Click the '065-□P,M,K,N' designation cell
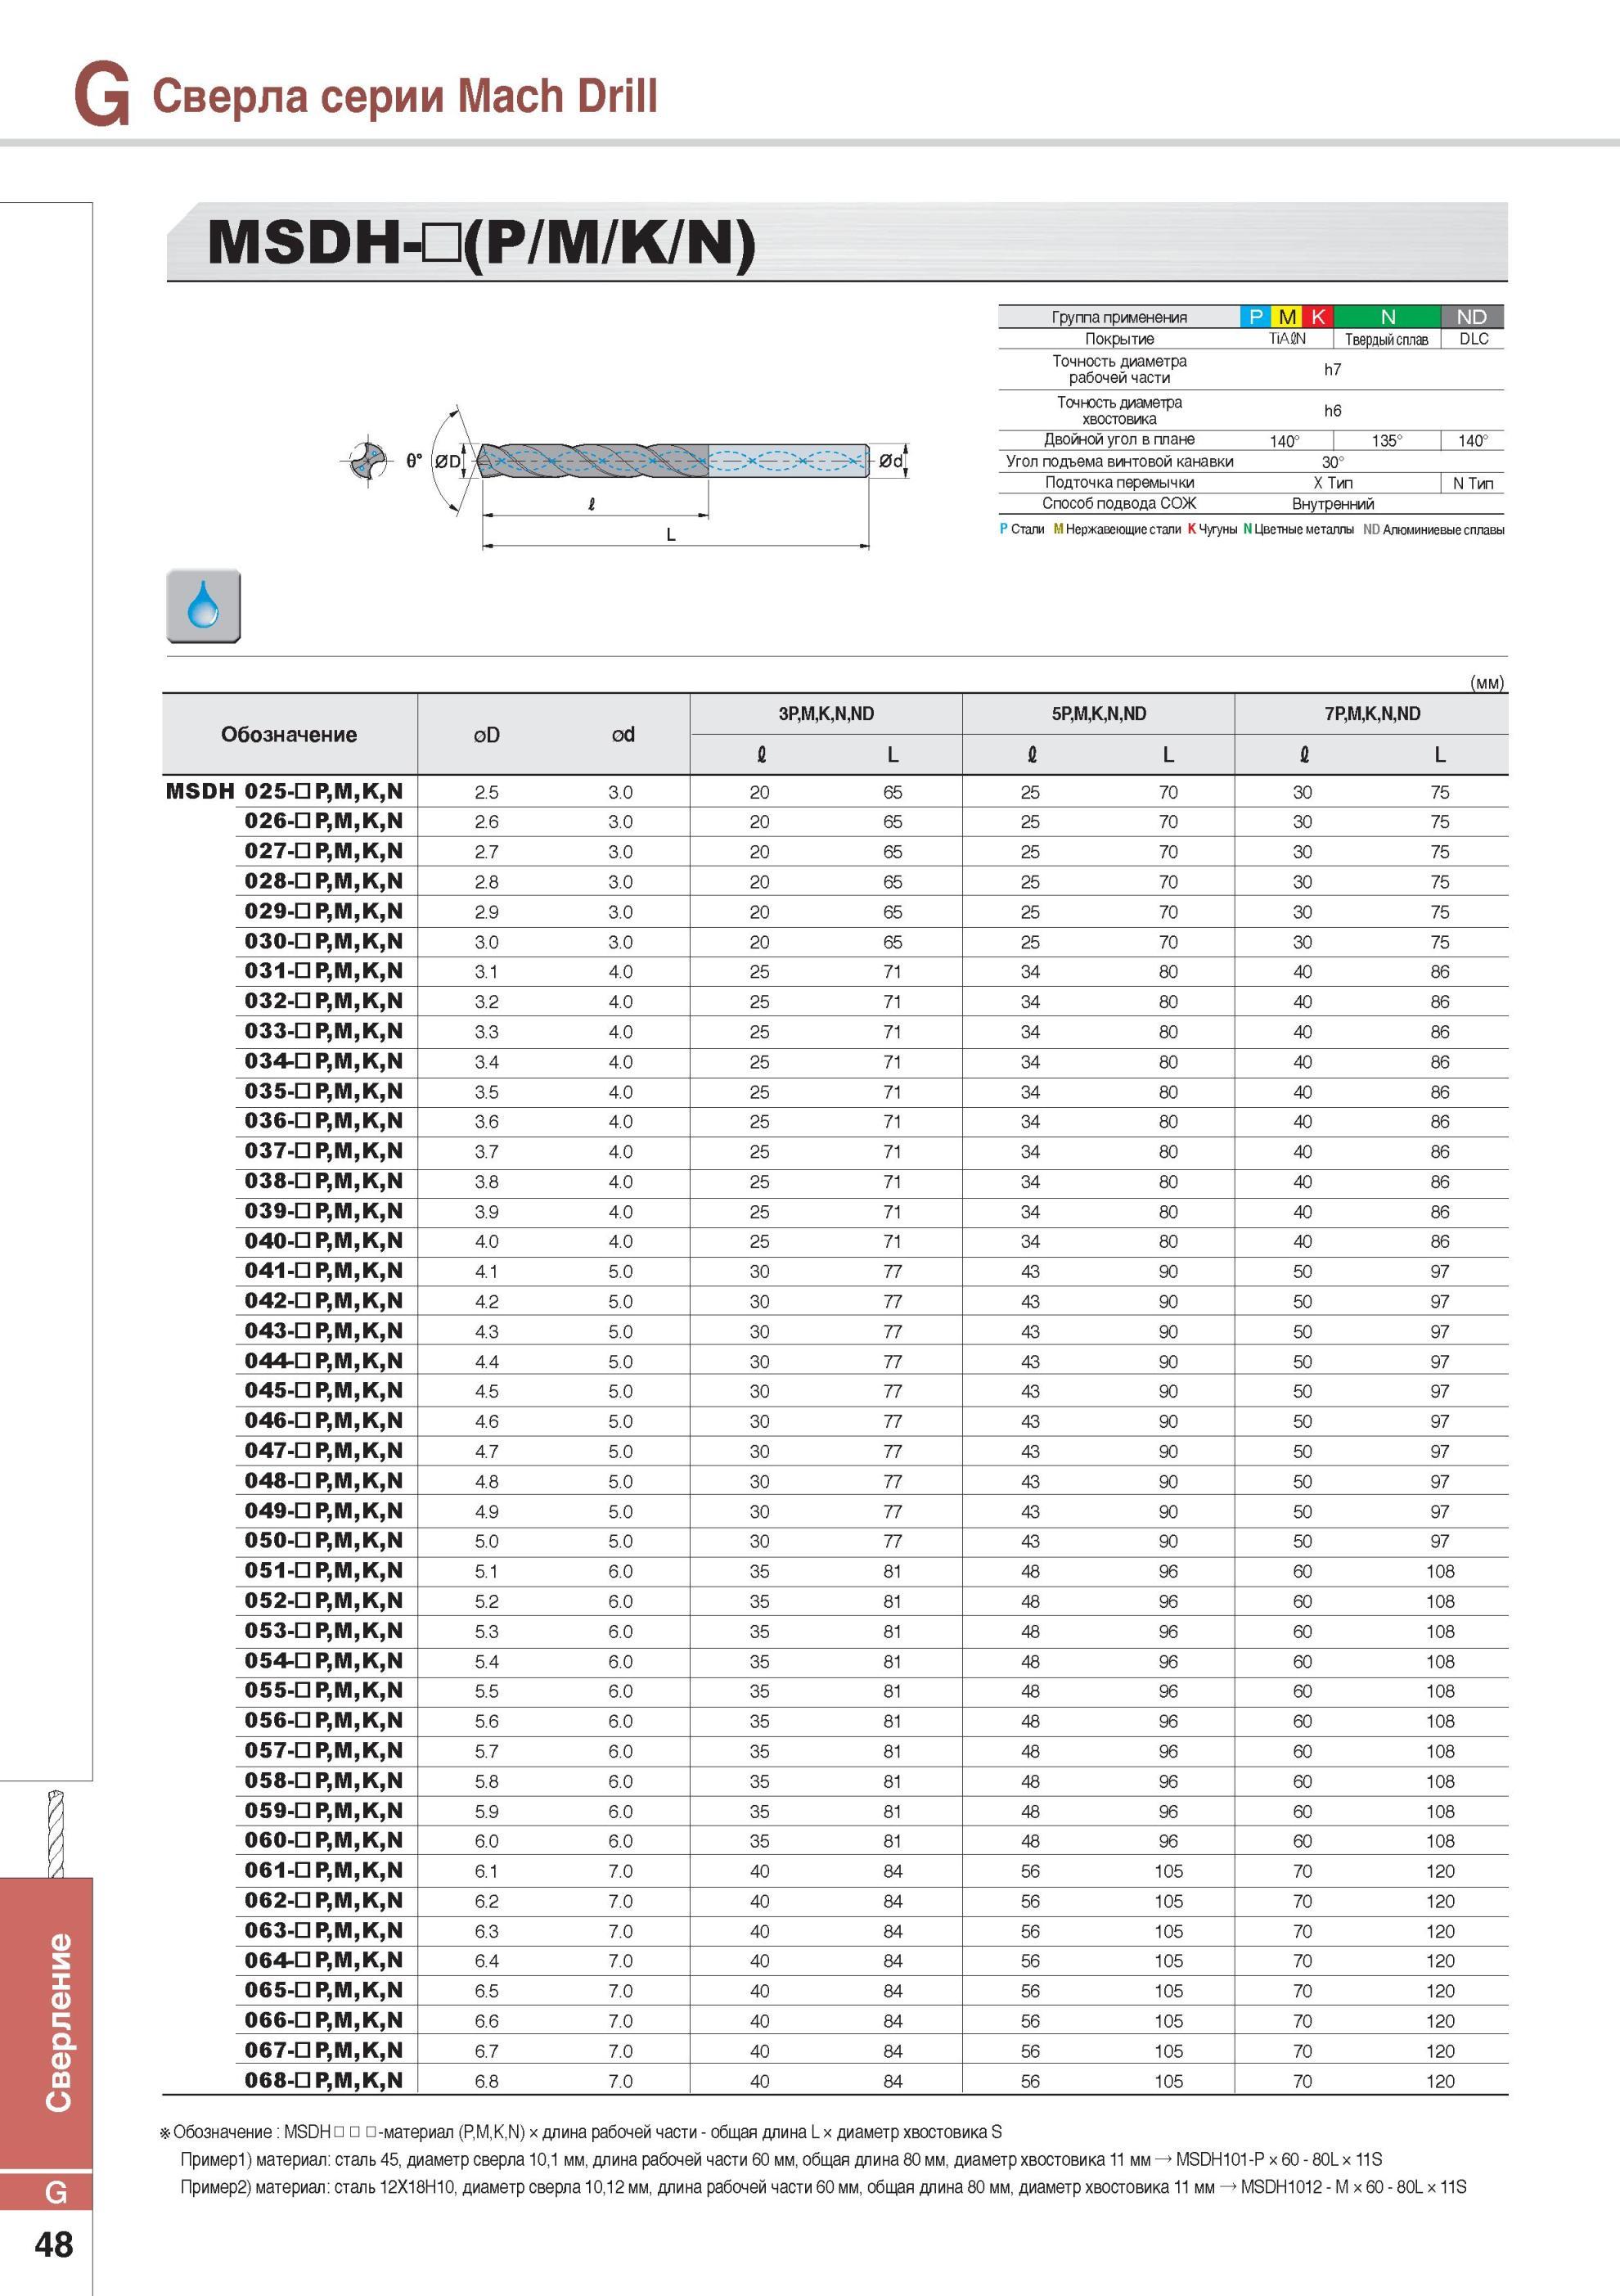This screenshot has width=1620, height=2296. click(324, 1990)
